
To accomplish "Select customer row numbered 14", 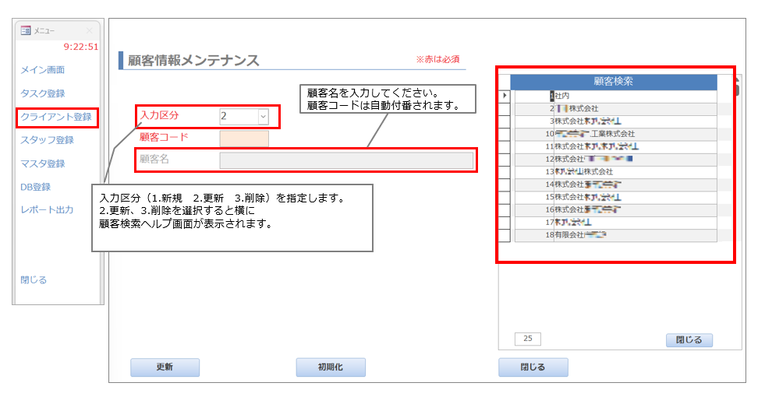I will click(616, 184).
